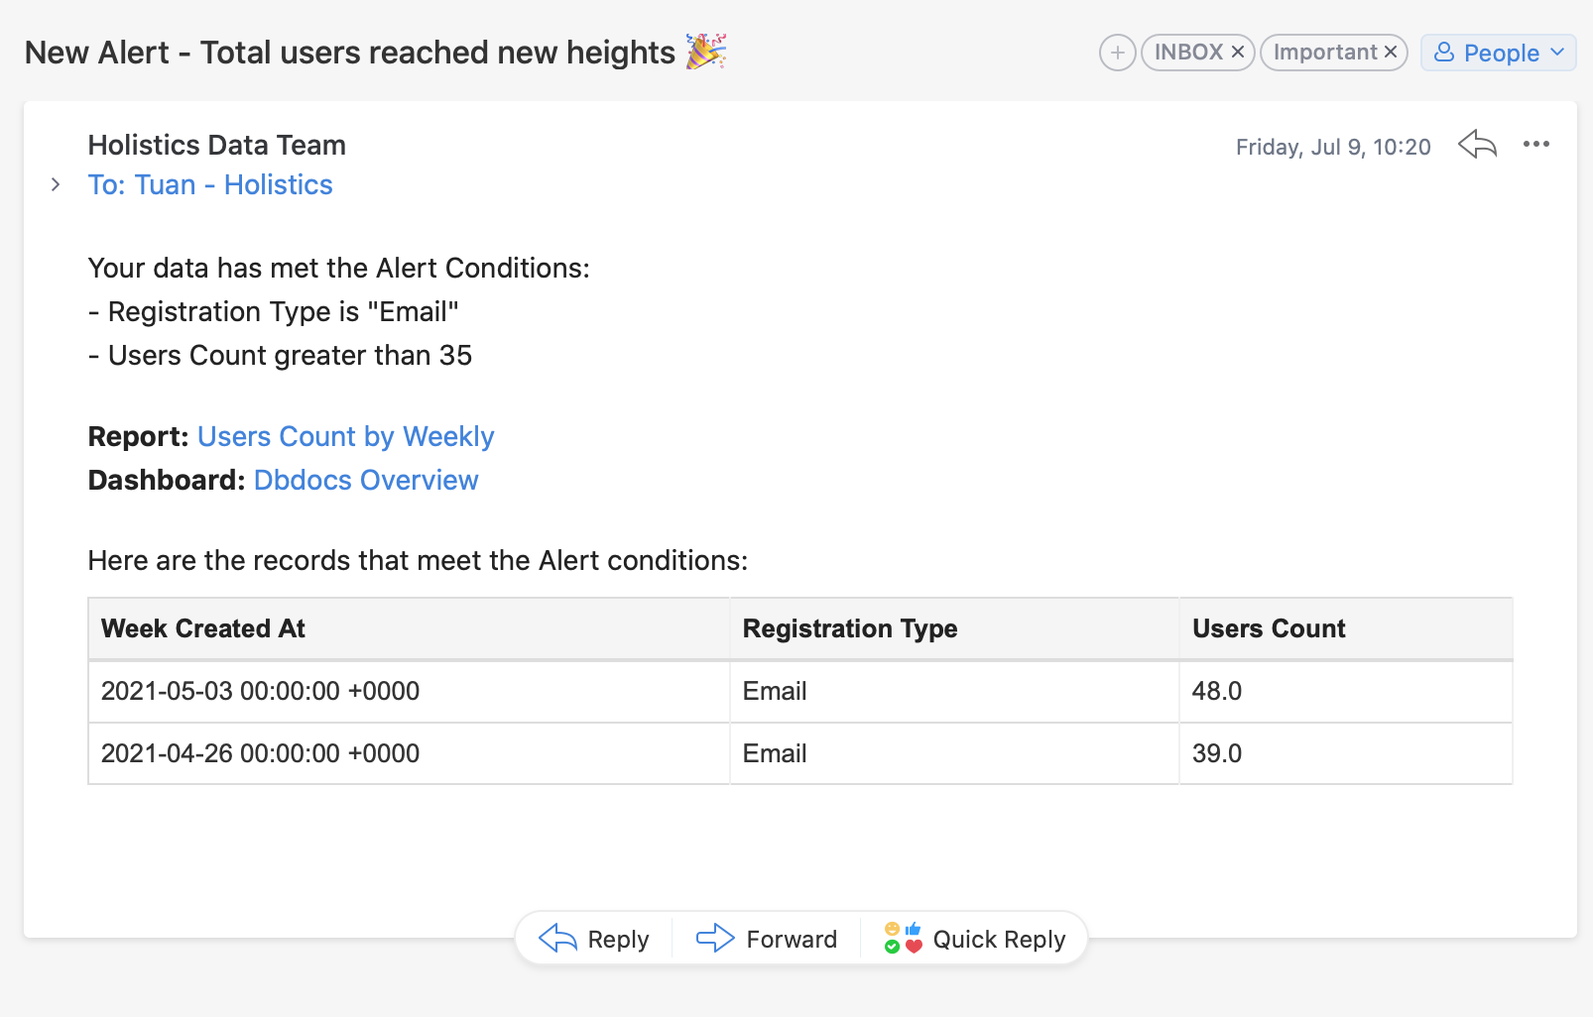This screenshot has width=1593, height=1017.
Task: Open the Users Count by Weekly report link
Action: point(345,437)
